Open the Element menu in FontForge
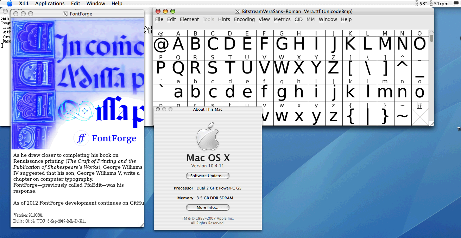 189,19
